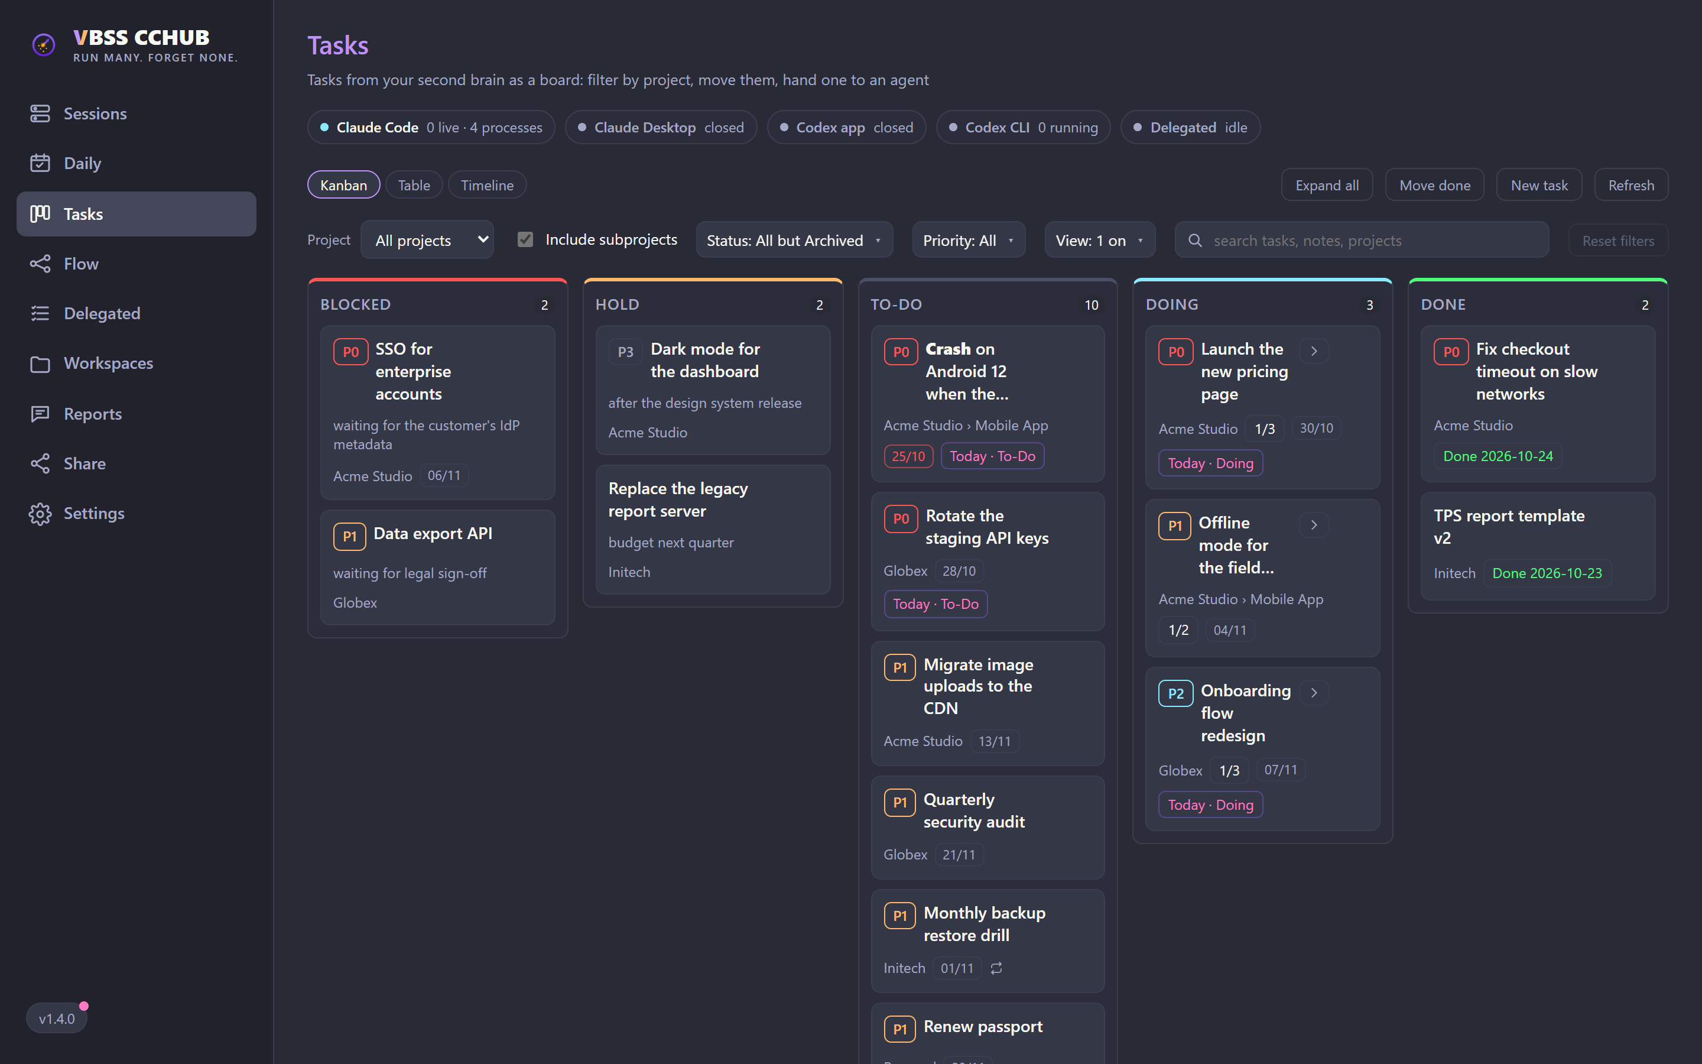Click P0 priority badge on SSO card
Viewport: 1702px width, 1064px height.
[x=350, y=352]
